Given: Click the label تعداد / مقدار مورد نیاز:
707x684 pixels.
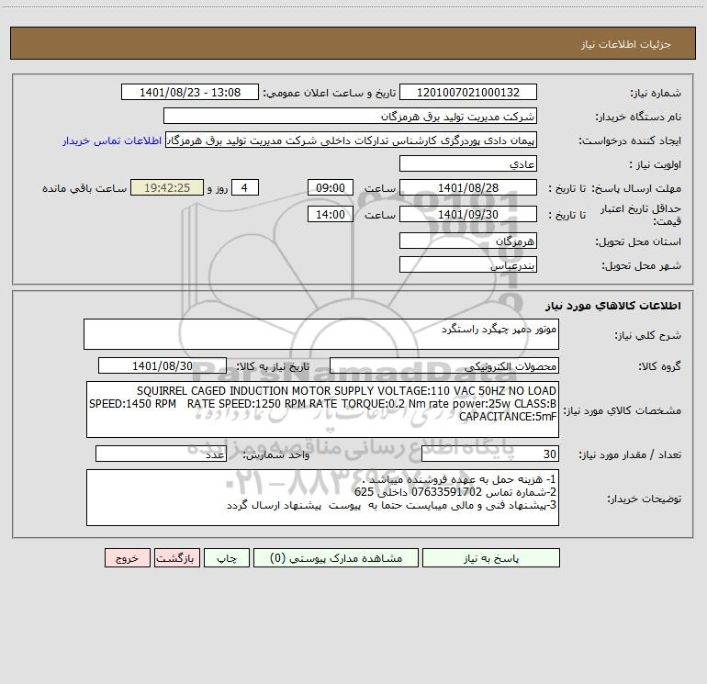Looking at the screenshot, I should 630,455.
